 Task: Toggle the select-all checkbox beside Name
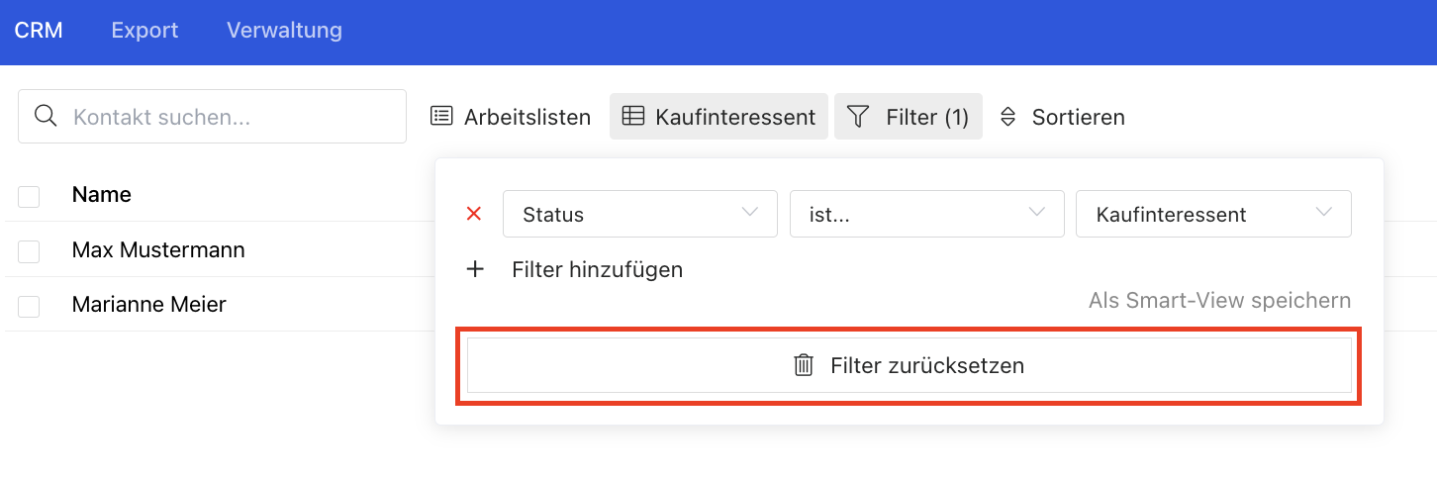[x=29, y=196]
